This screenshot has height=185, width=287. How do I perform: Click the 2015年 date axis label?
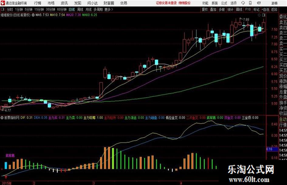(x=7, y=183)
